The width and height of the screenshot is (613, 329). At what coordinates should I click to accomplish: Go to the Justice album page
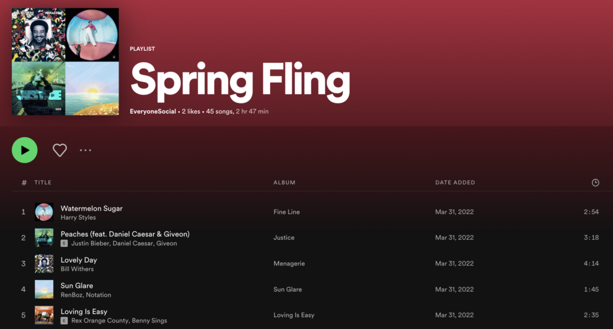tap(284, 237)
